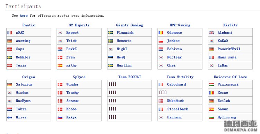Click the Hungarian flag beside Vizicsacsi
This screenshot has height=134, width=260.
211,84
